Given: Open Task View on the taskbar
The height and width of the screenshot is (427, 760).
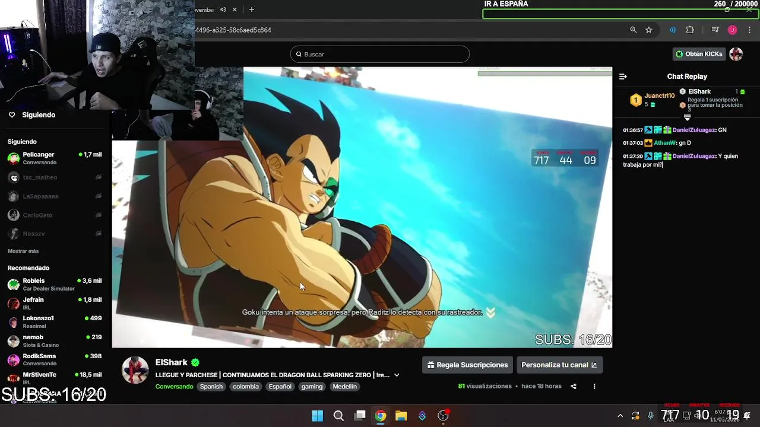Looking at the screenshot, I should coord(360,416).
